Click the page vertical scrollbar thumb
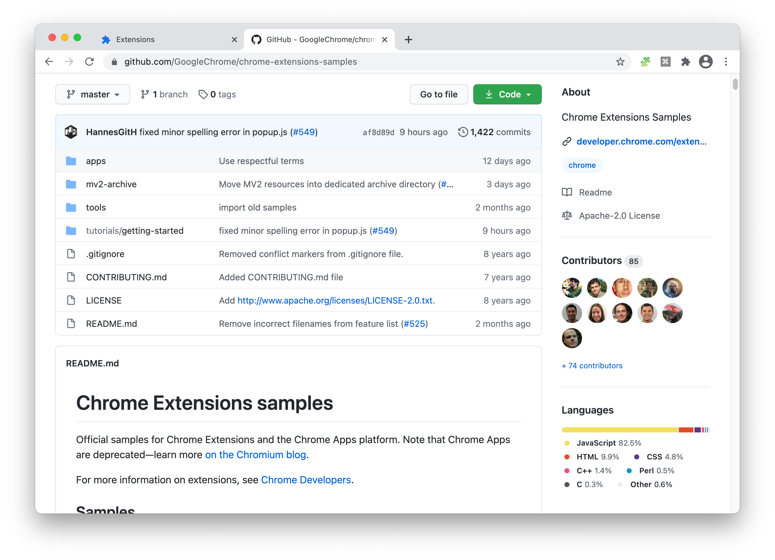 tap(735, 84)
